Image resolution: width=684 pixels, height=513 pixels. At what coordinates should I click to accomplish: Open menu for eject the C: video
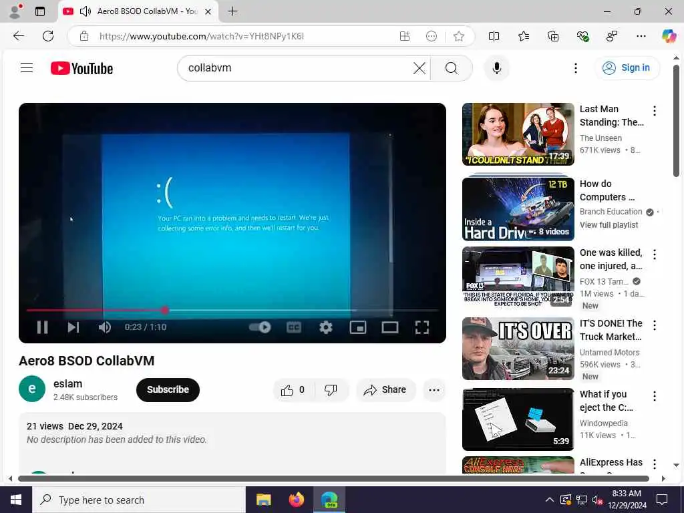coord(655,396)
